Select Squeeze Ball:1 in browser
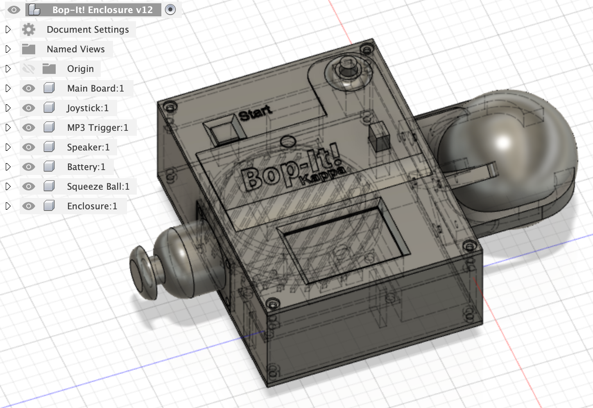Image resolution: width=593 pixels, height=408 pixels. pyautogui.click(x=98, y=186)
